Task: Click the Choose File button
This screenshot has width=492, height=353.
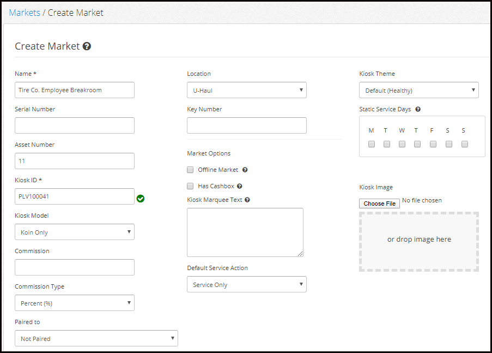Action: pos(379,204)
